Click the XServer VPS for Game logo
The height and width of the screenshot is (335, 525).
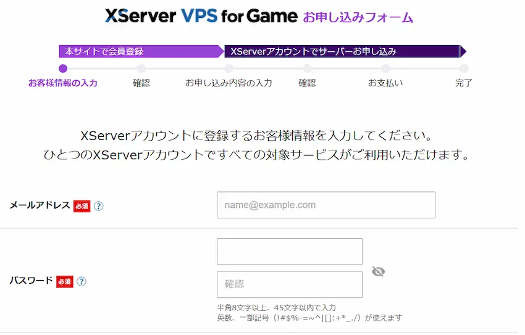coord(201,15)
